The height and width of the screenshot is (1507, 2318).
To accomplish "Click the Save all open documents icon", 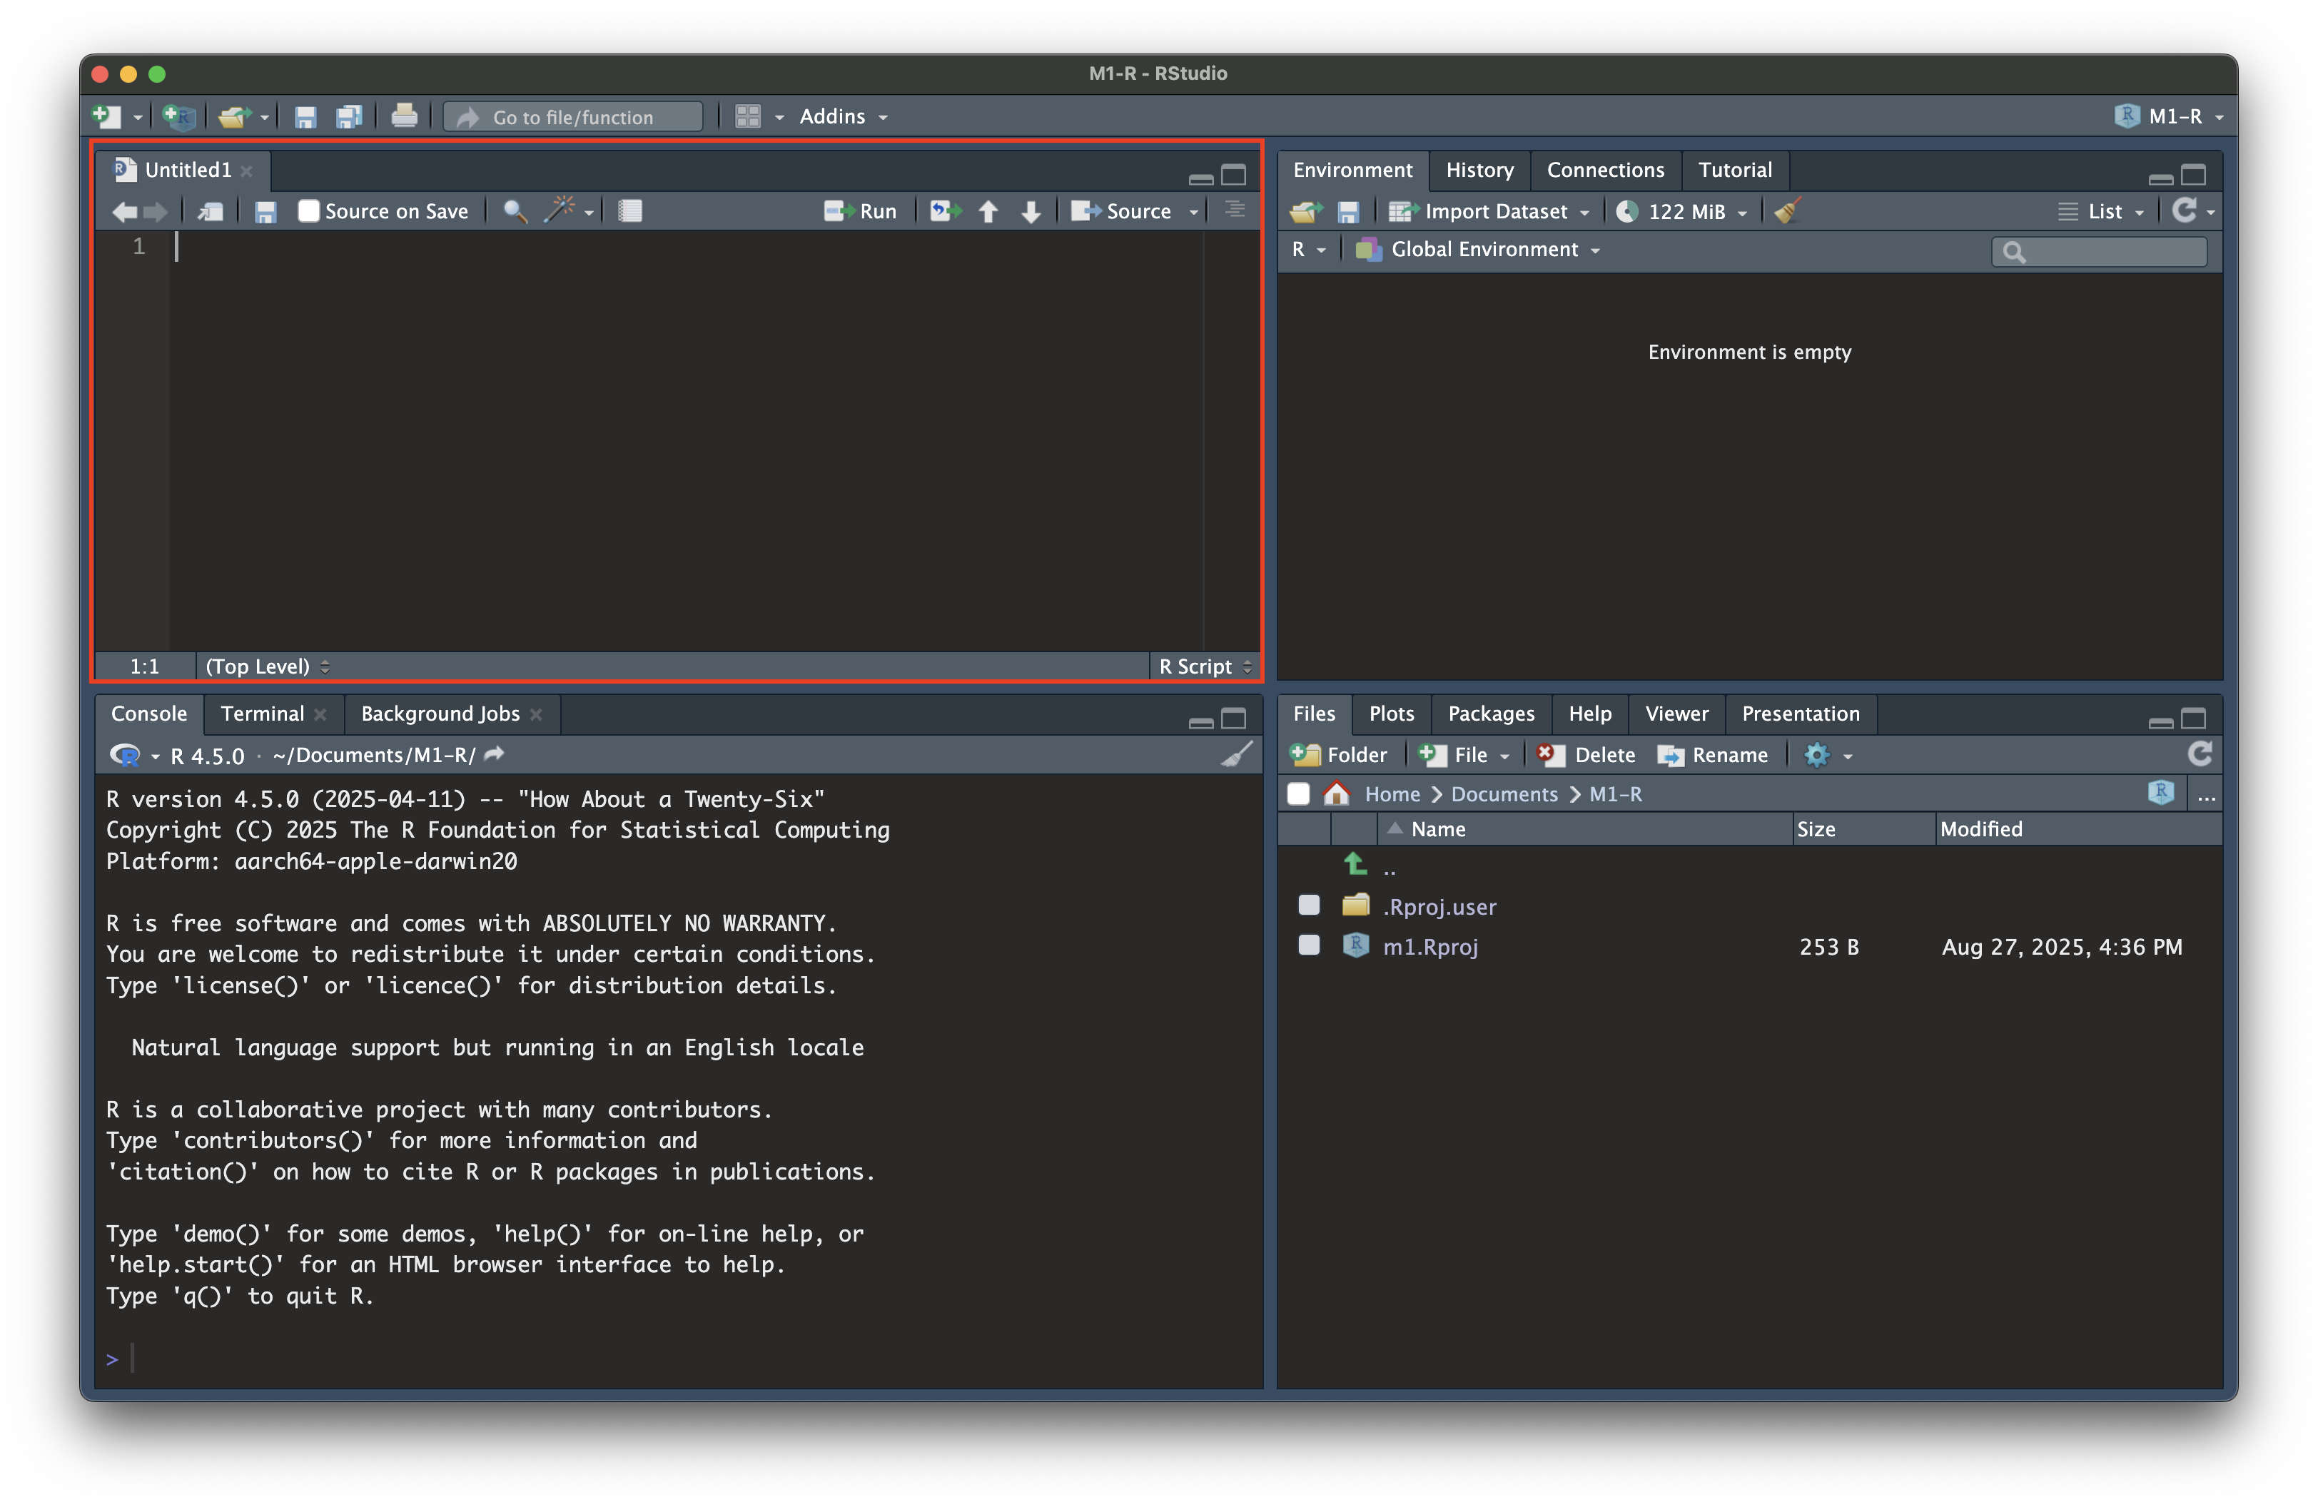I will [x=349, y=117].
